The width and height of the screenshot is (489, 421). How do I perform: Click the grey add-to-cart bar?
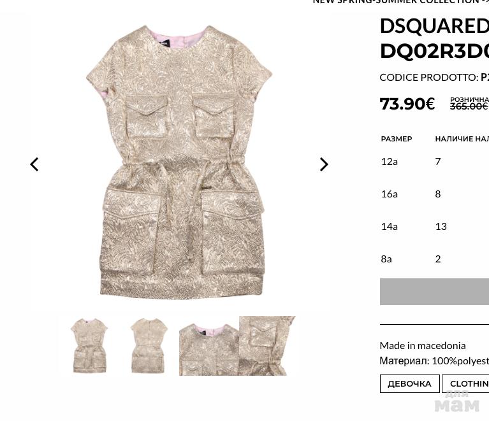434,292
